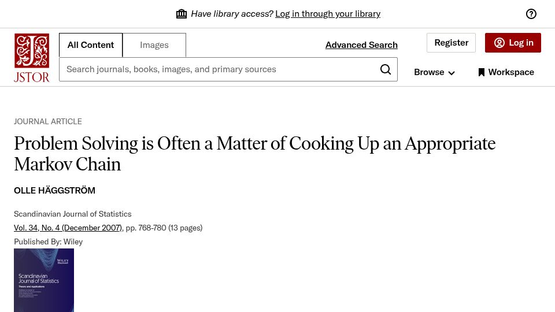Click the Workspace bookmark icon
The height and width of the screenshot is (312, 555).
tap(481, 72)
